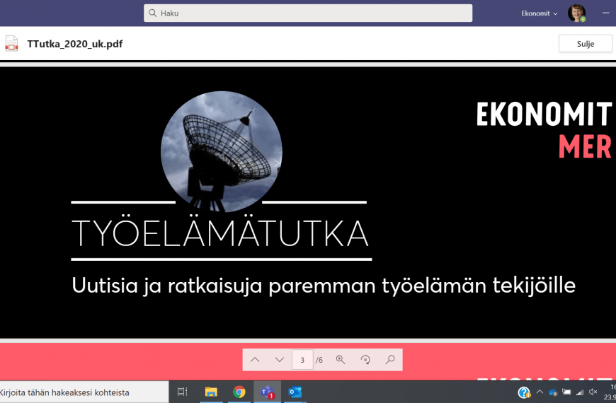Click the PDF file icon beside TTutka_2020_uk.pdf

click(11, 44)
